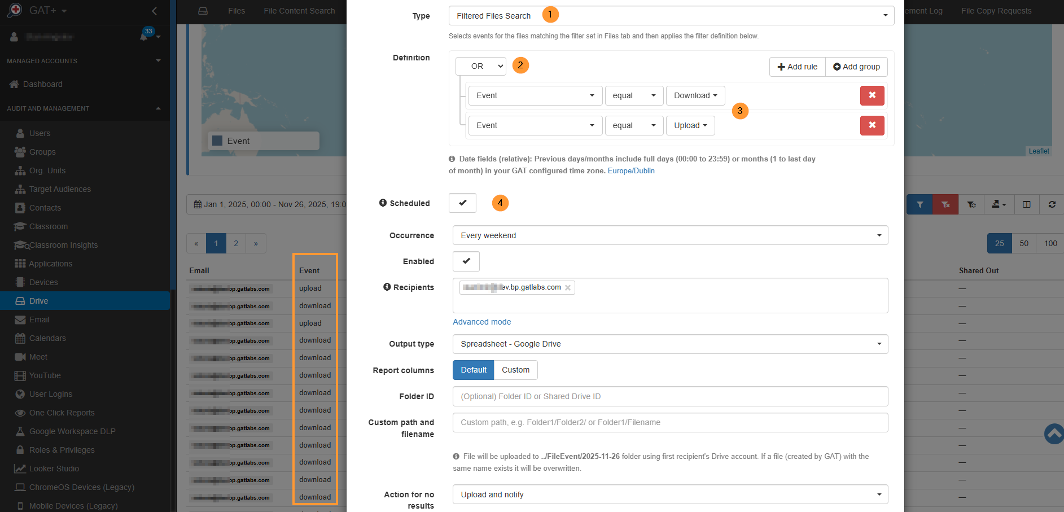Screen dimensions: 1064x512
Task: Open the column visibility icon
Action: point(1026,204)
